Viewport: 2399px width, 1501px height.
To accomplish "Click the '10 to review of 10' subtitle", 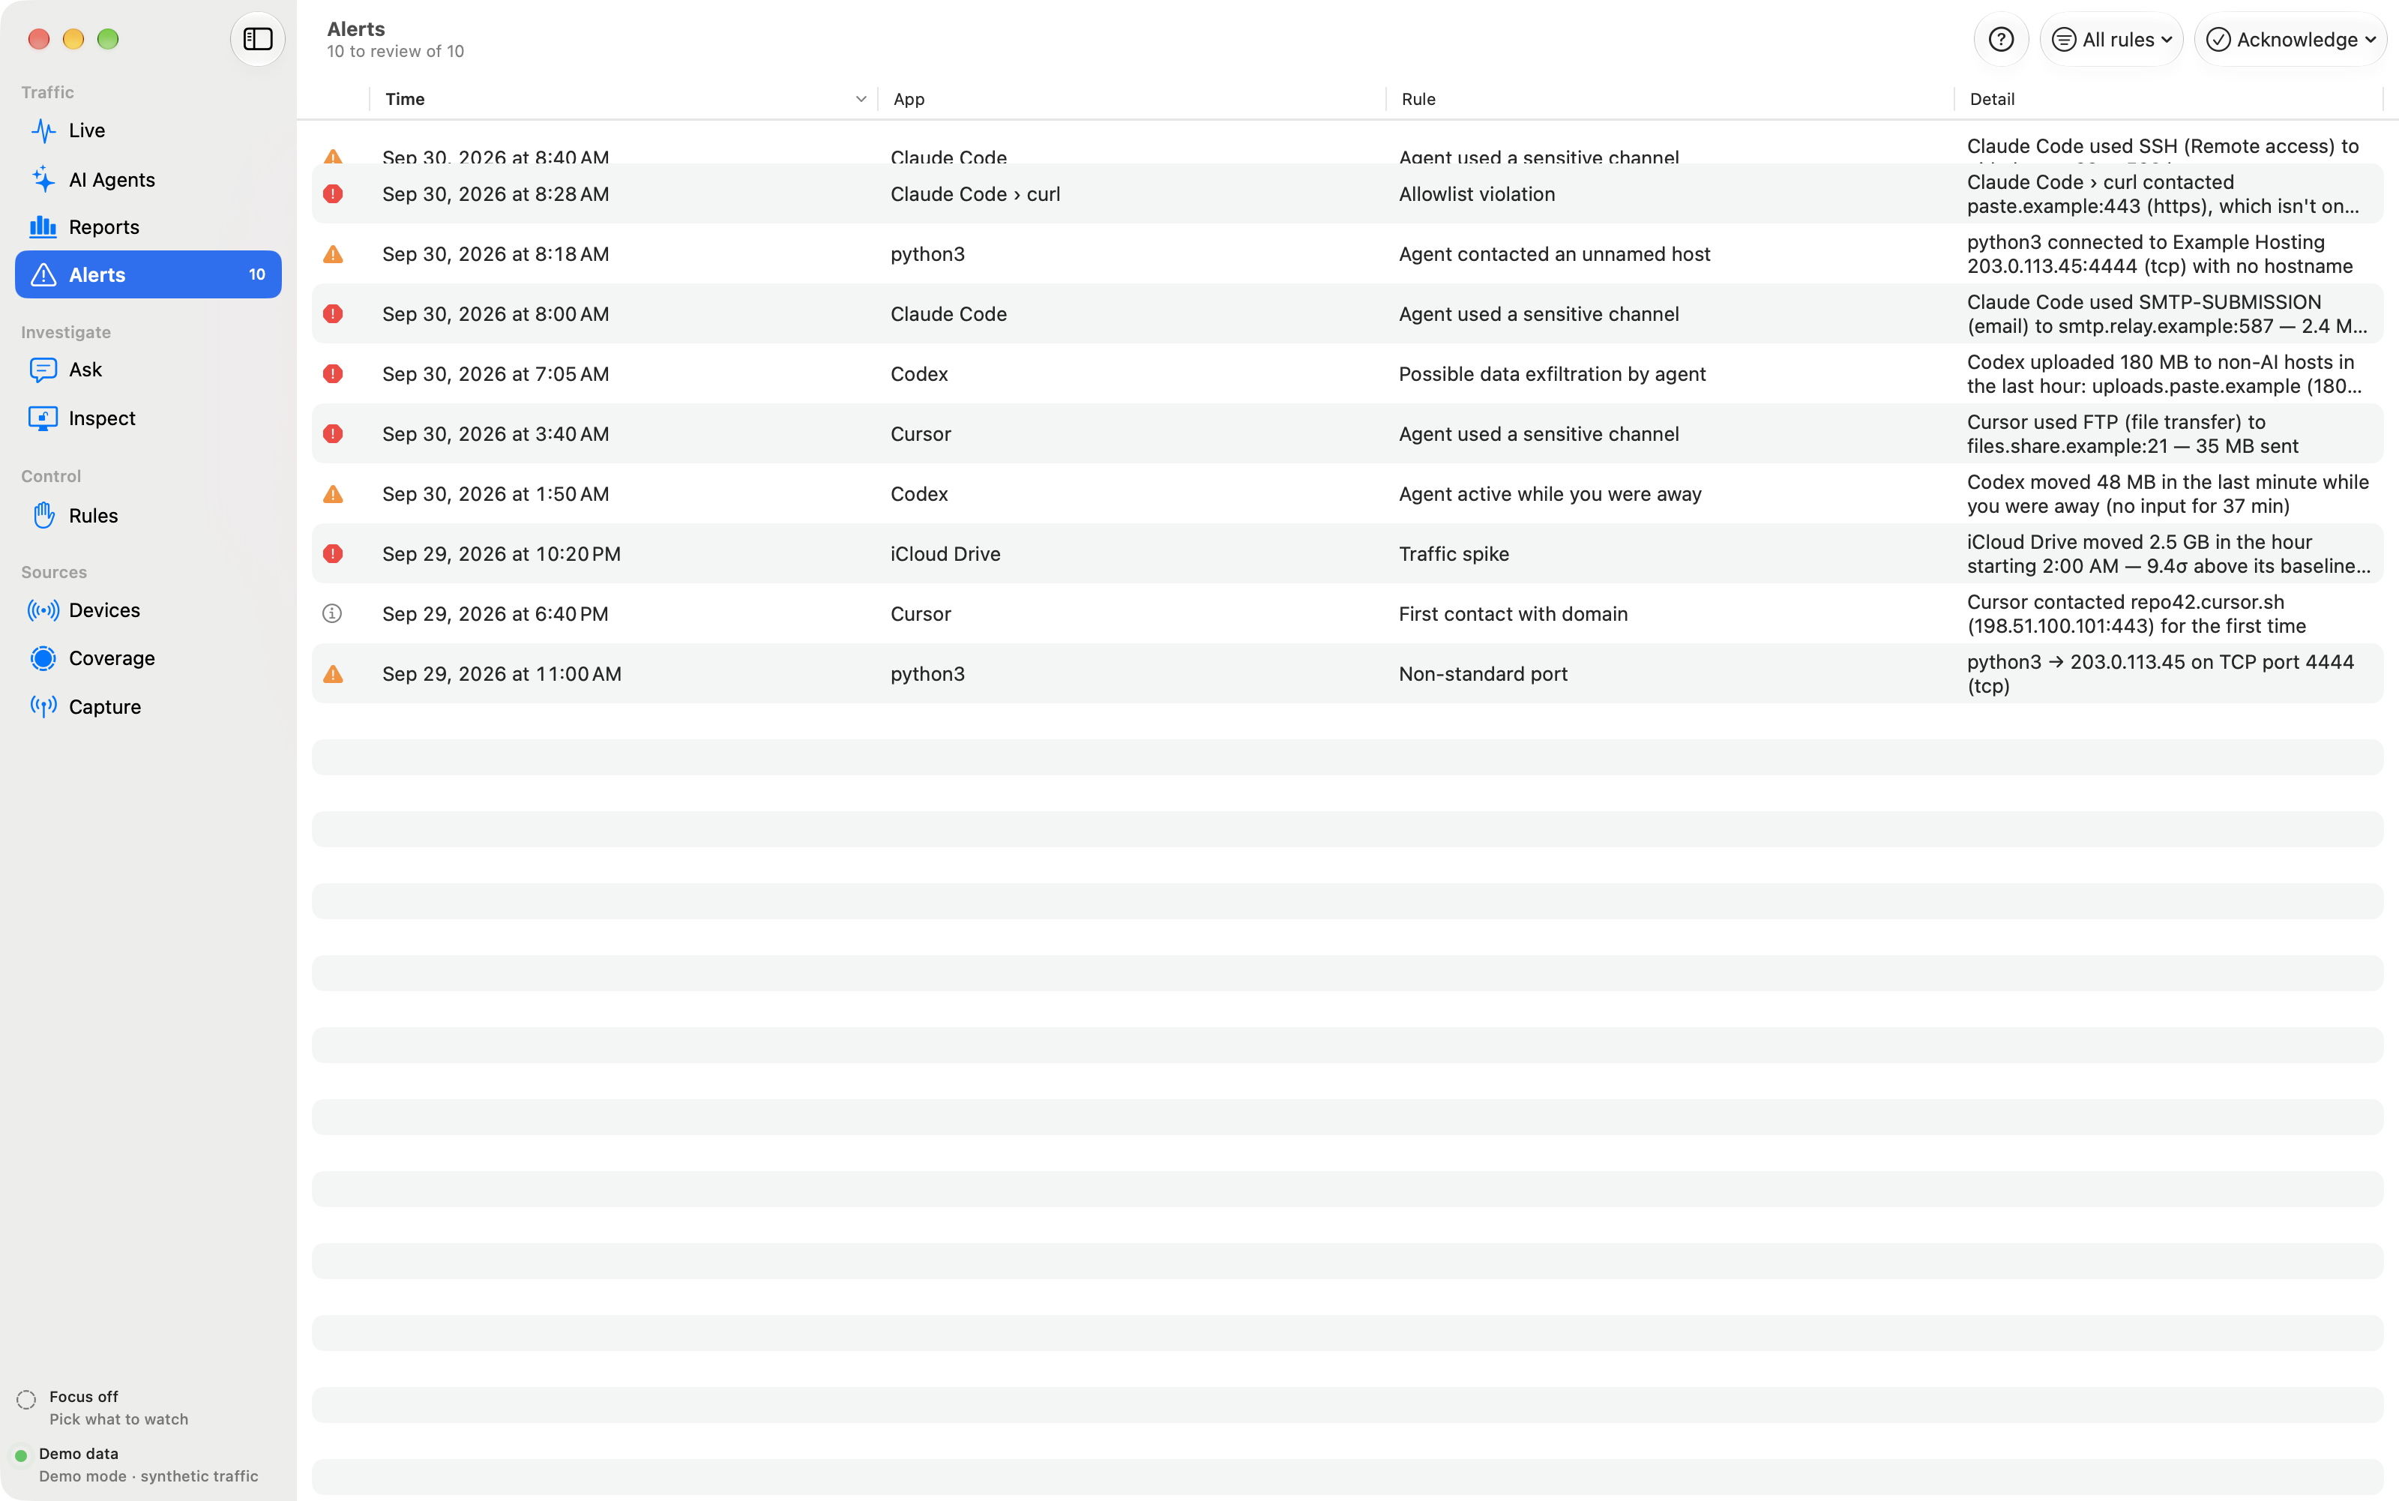I will click(395, 51).
